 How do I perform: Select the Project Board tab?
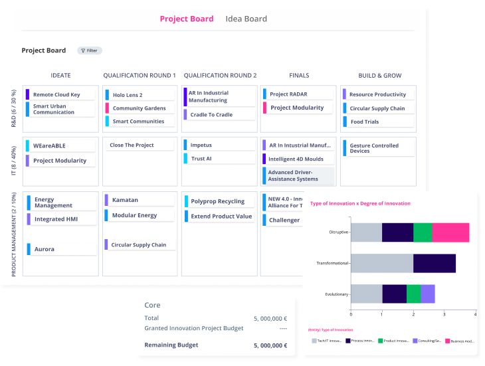[187, 19]
